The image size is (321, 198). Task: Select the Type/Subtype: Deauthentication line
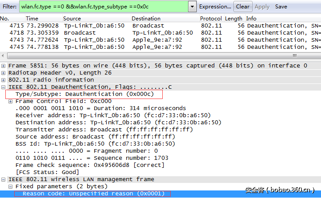[84, 94]
